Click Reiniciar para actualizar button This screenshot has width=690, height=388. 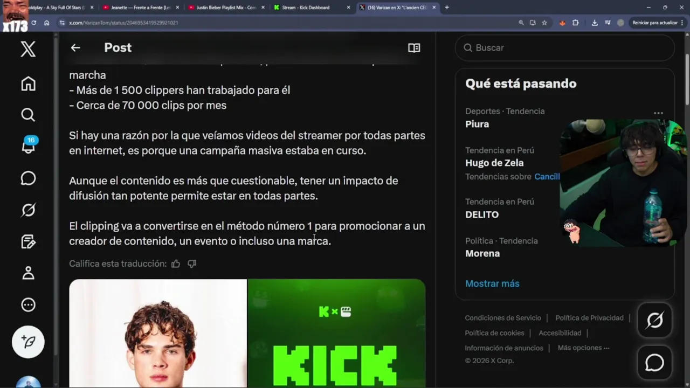pos(655,23)
